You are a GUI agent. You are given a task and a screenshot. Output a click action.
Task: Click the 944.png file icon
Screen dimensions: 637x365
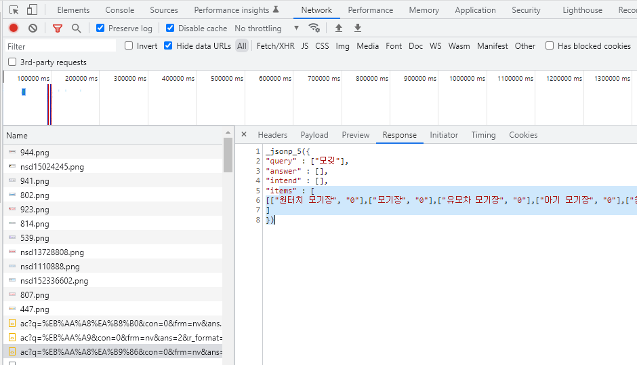pos(12,152)
